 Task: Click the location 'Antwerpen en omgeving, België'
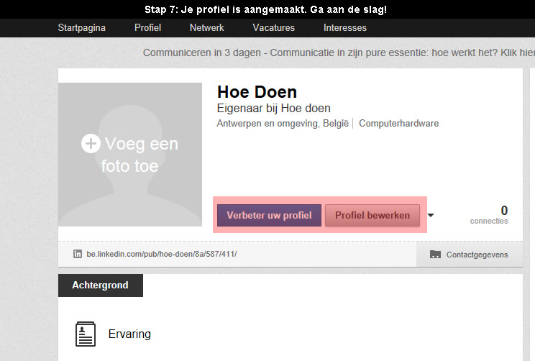pyautogui.click(x=283, y=123)
